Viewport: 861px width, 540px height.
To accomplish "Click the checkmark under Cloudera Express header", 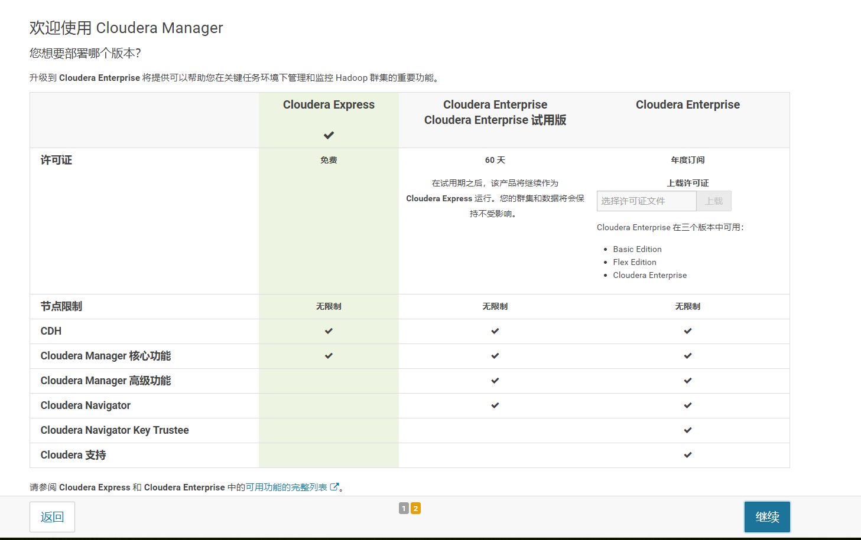I will click(329, 135).
